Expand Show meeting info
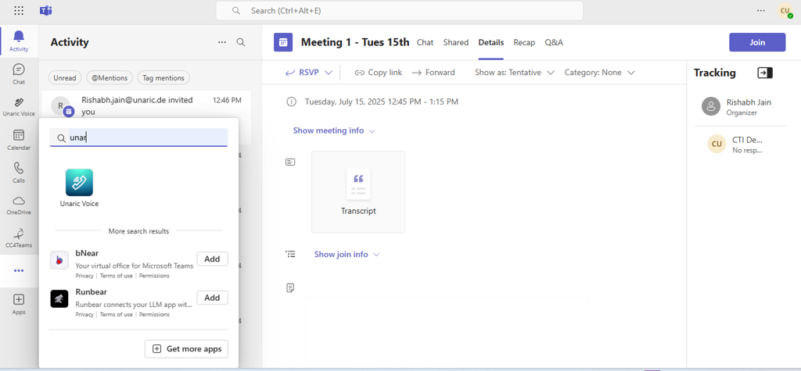The height and width of the screenshot is (371, 801). (334, 130)
